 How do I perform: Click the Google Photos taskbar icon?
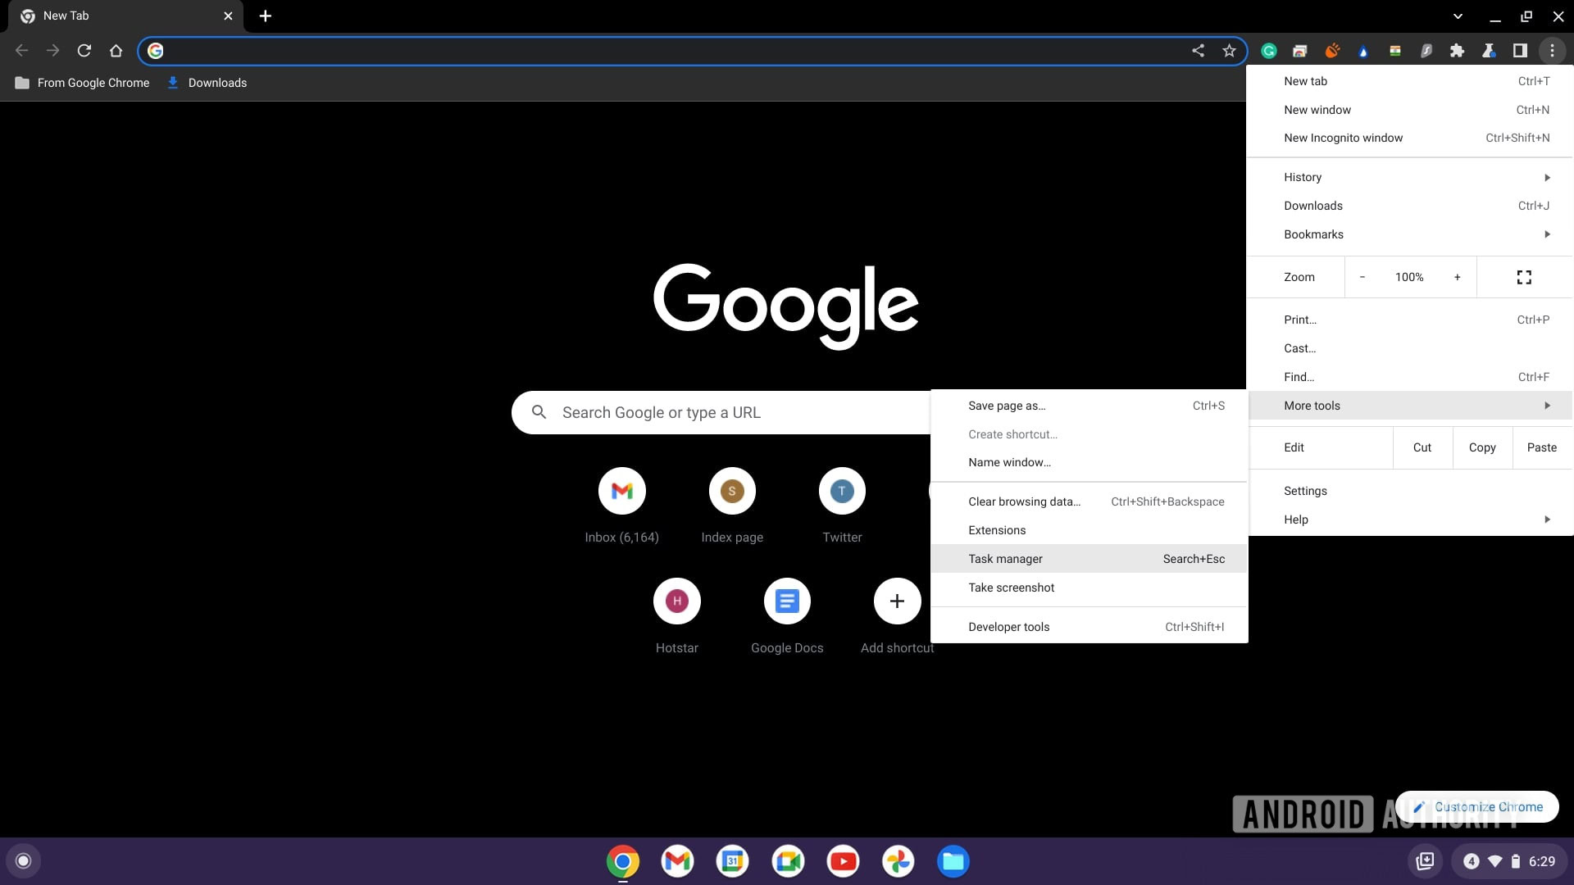tap(898, 861)
